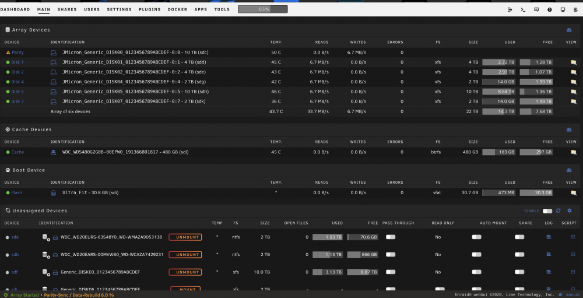Click the Flash drive icon beside Ultra_Fit
Screen dimensions: 583x298
coord(54,192)
